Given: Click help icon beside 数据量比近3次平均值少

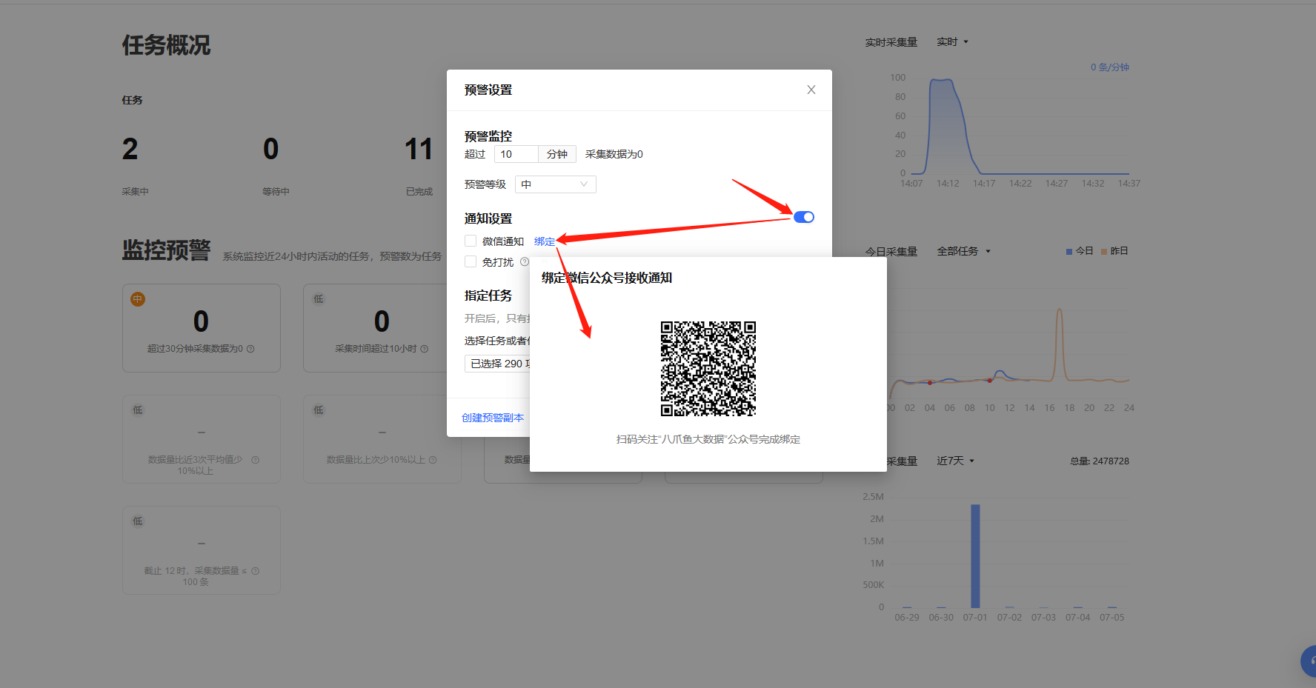Looking at the screenshot, I should click(256, 460).
